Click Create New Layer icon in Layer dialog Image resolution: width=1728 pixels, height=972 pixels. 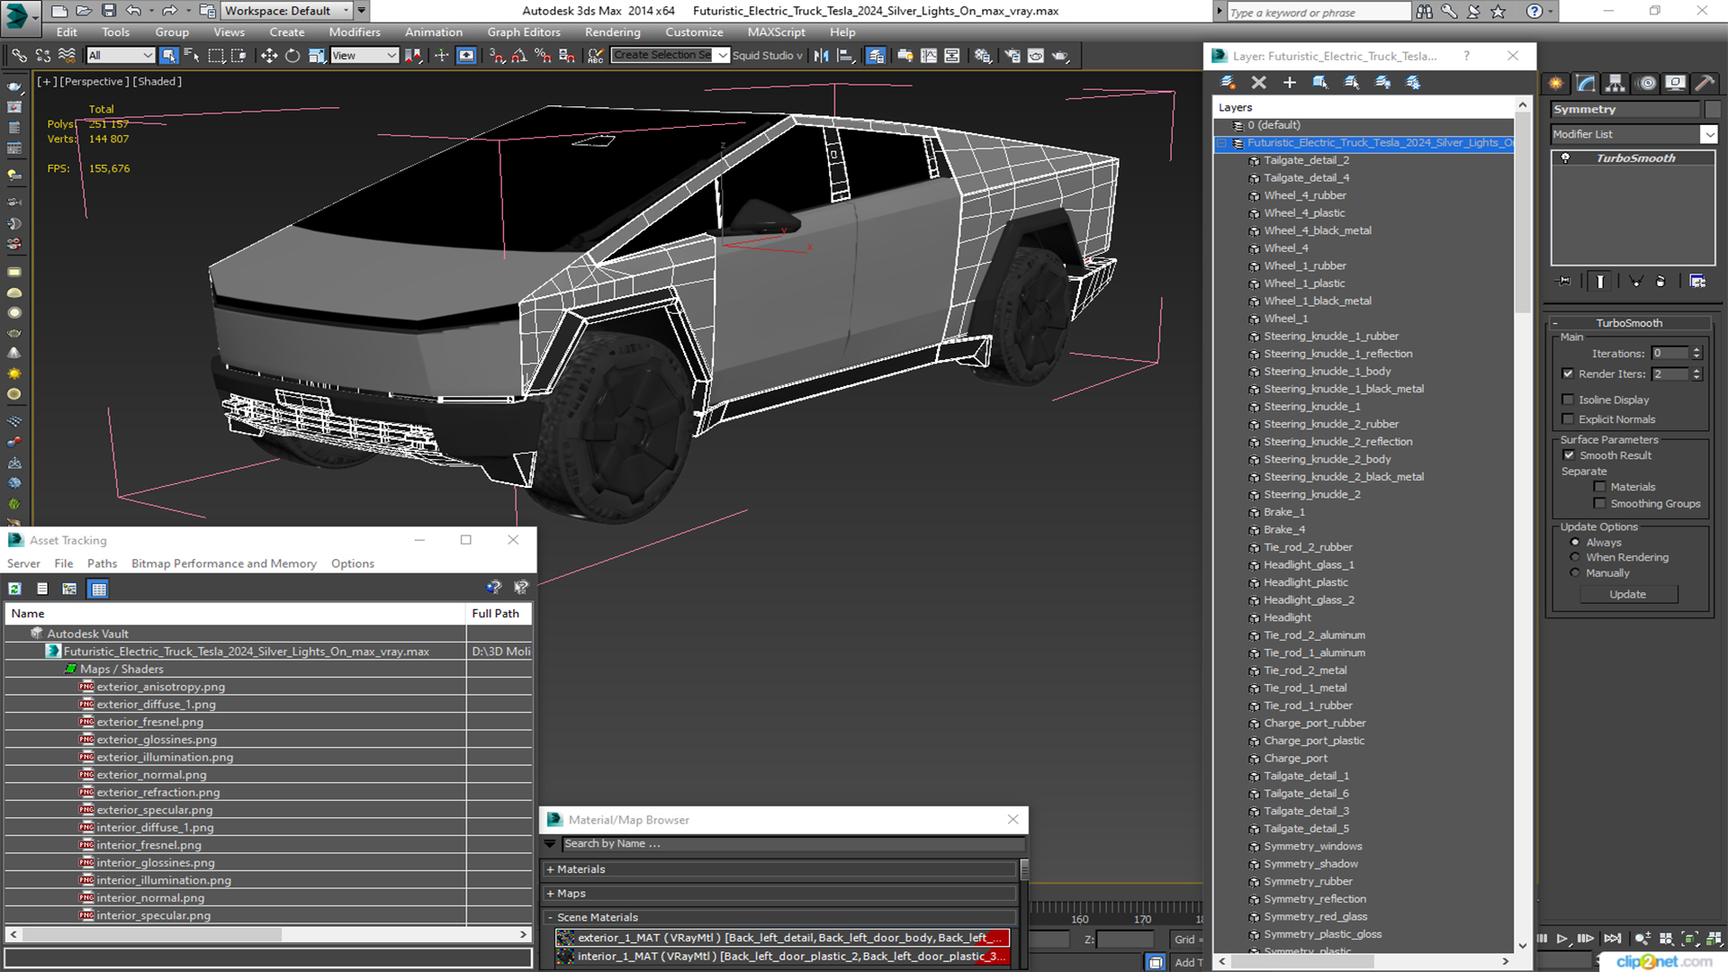[x=1228, y=83]
